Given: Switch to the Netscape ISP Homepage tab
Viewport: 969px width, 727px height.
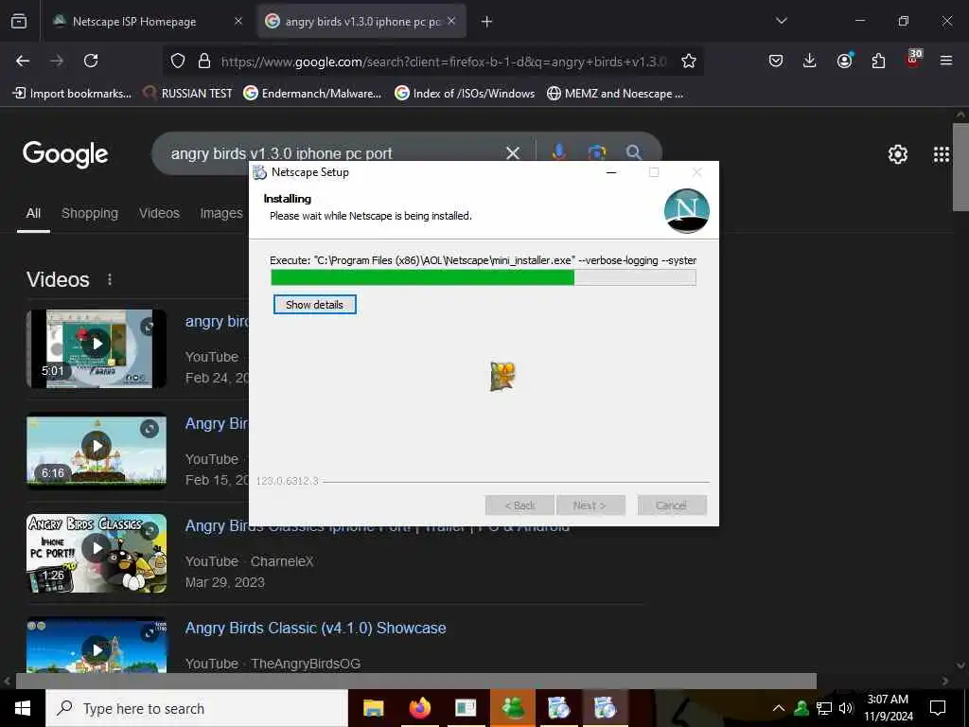Looking at the screenshot, I should (134, 22).
